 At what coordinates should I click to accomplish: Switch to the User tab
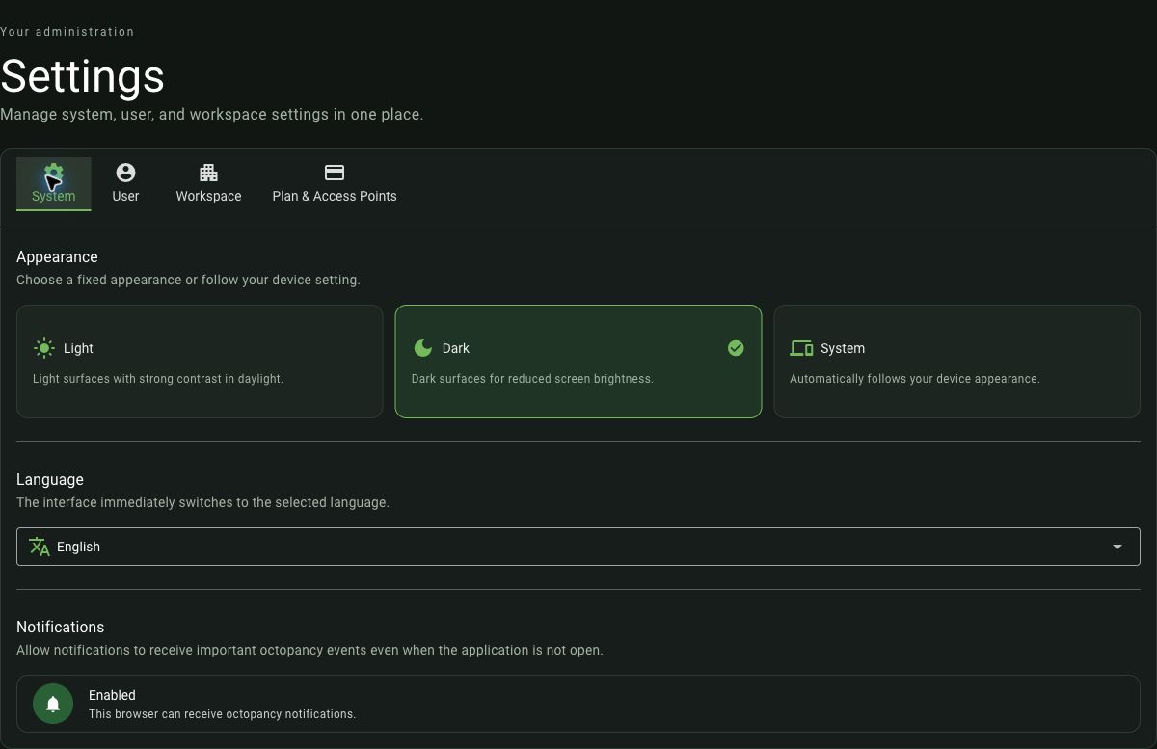click(x=125, y=183)
